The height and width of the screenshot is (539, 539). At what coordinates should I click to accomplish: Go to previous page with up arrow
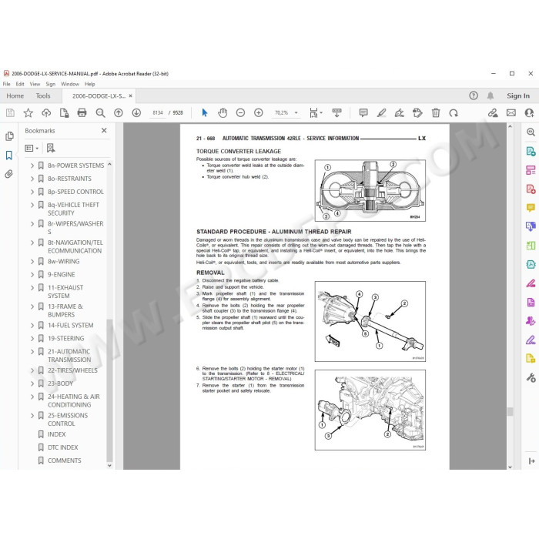click(119, 112)
